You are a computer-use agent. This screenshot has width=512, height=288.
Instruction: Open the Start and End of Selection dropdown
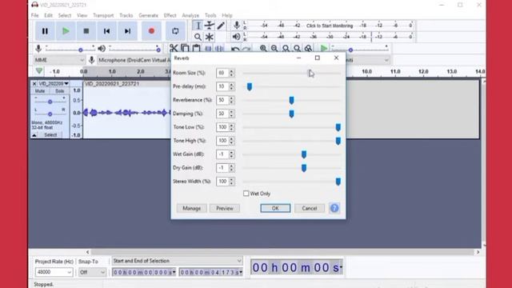178,261
